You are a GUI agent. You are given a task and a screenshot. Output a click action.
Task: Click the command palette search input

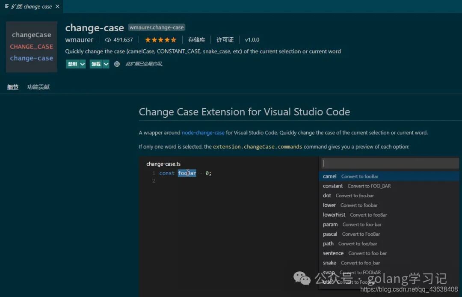[x=389, y=163]
